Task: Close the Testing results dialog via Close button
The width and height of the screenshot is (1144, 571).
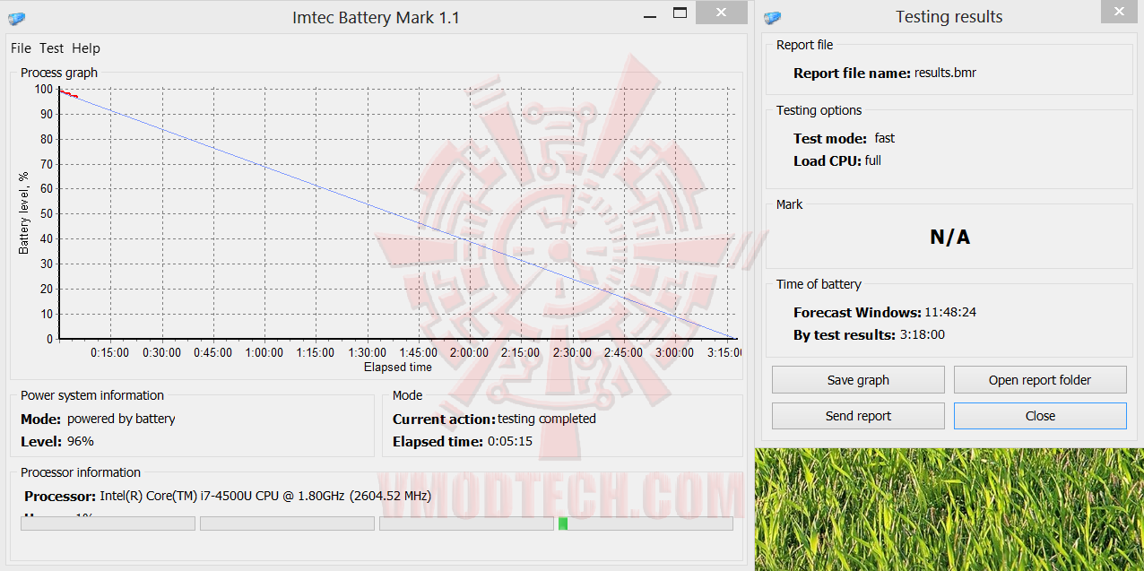Action: tap(1040, 416)
